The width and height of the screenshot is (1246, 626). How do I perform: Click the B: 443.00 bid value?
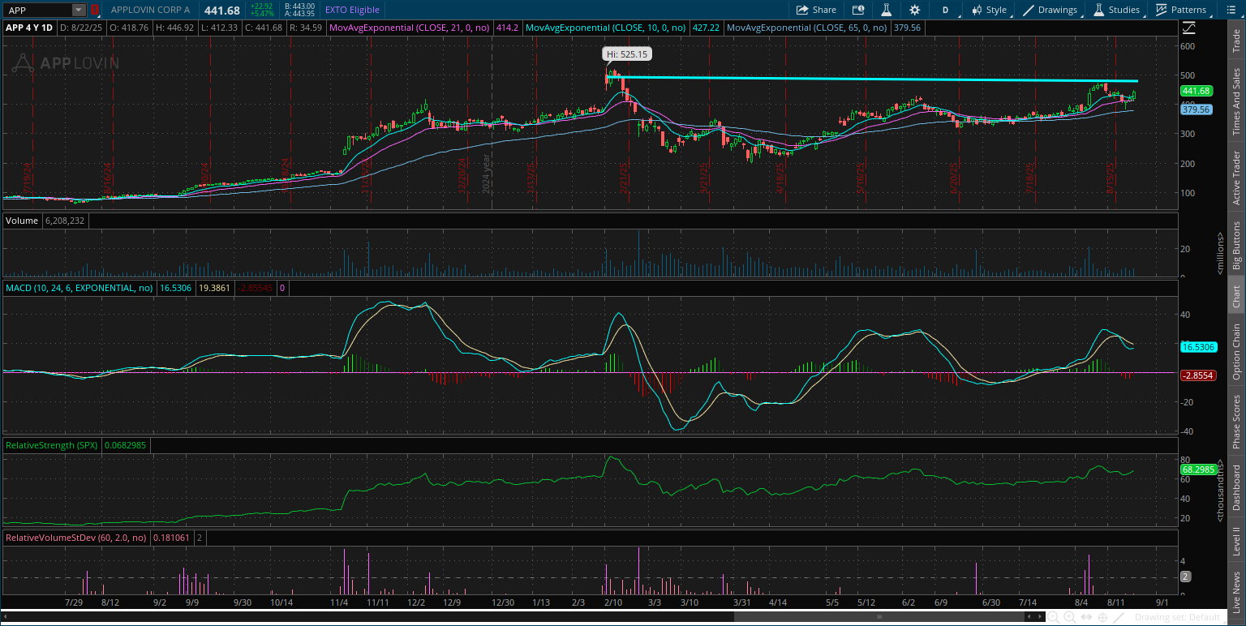click(299, 6)
